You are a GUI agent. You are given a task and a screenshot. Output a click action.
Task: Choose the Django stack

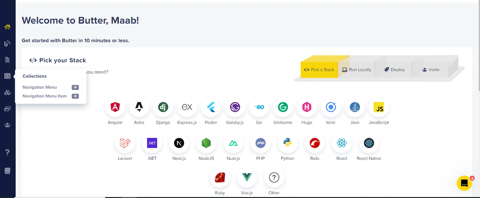coord(163,107)
